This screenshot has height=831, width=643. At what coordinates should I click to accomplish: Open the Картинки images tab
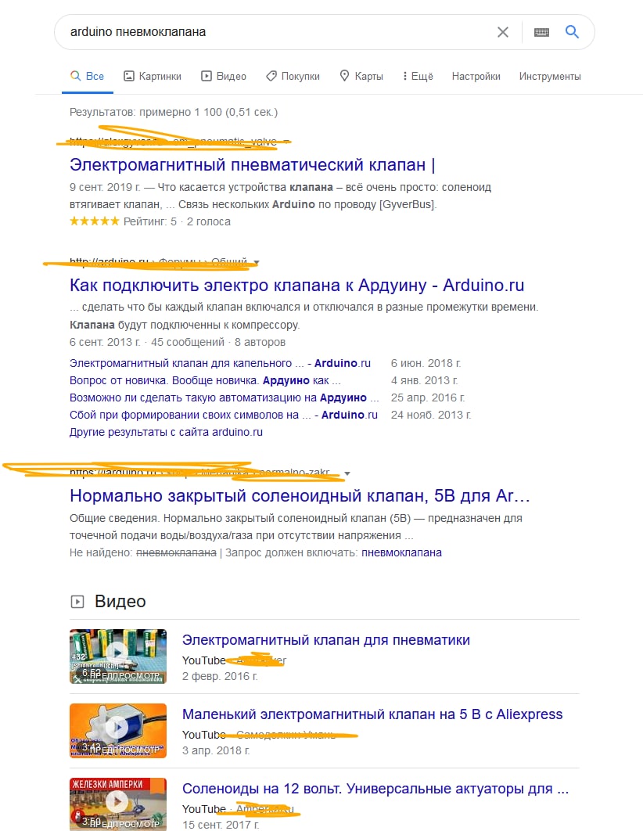click(153, 77)
